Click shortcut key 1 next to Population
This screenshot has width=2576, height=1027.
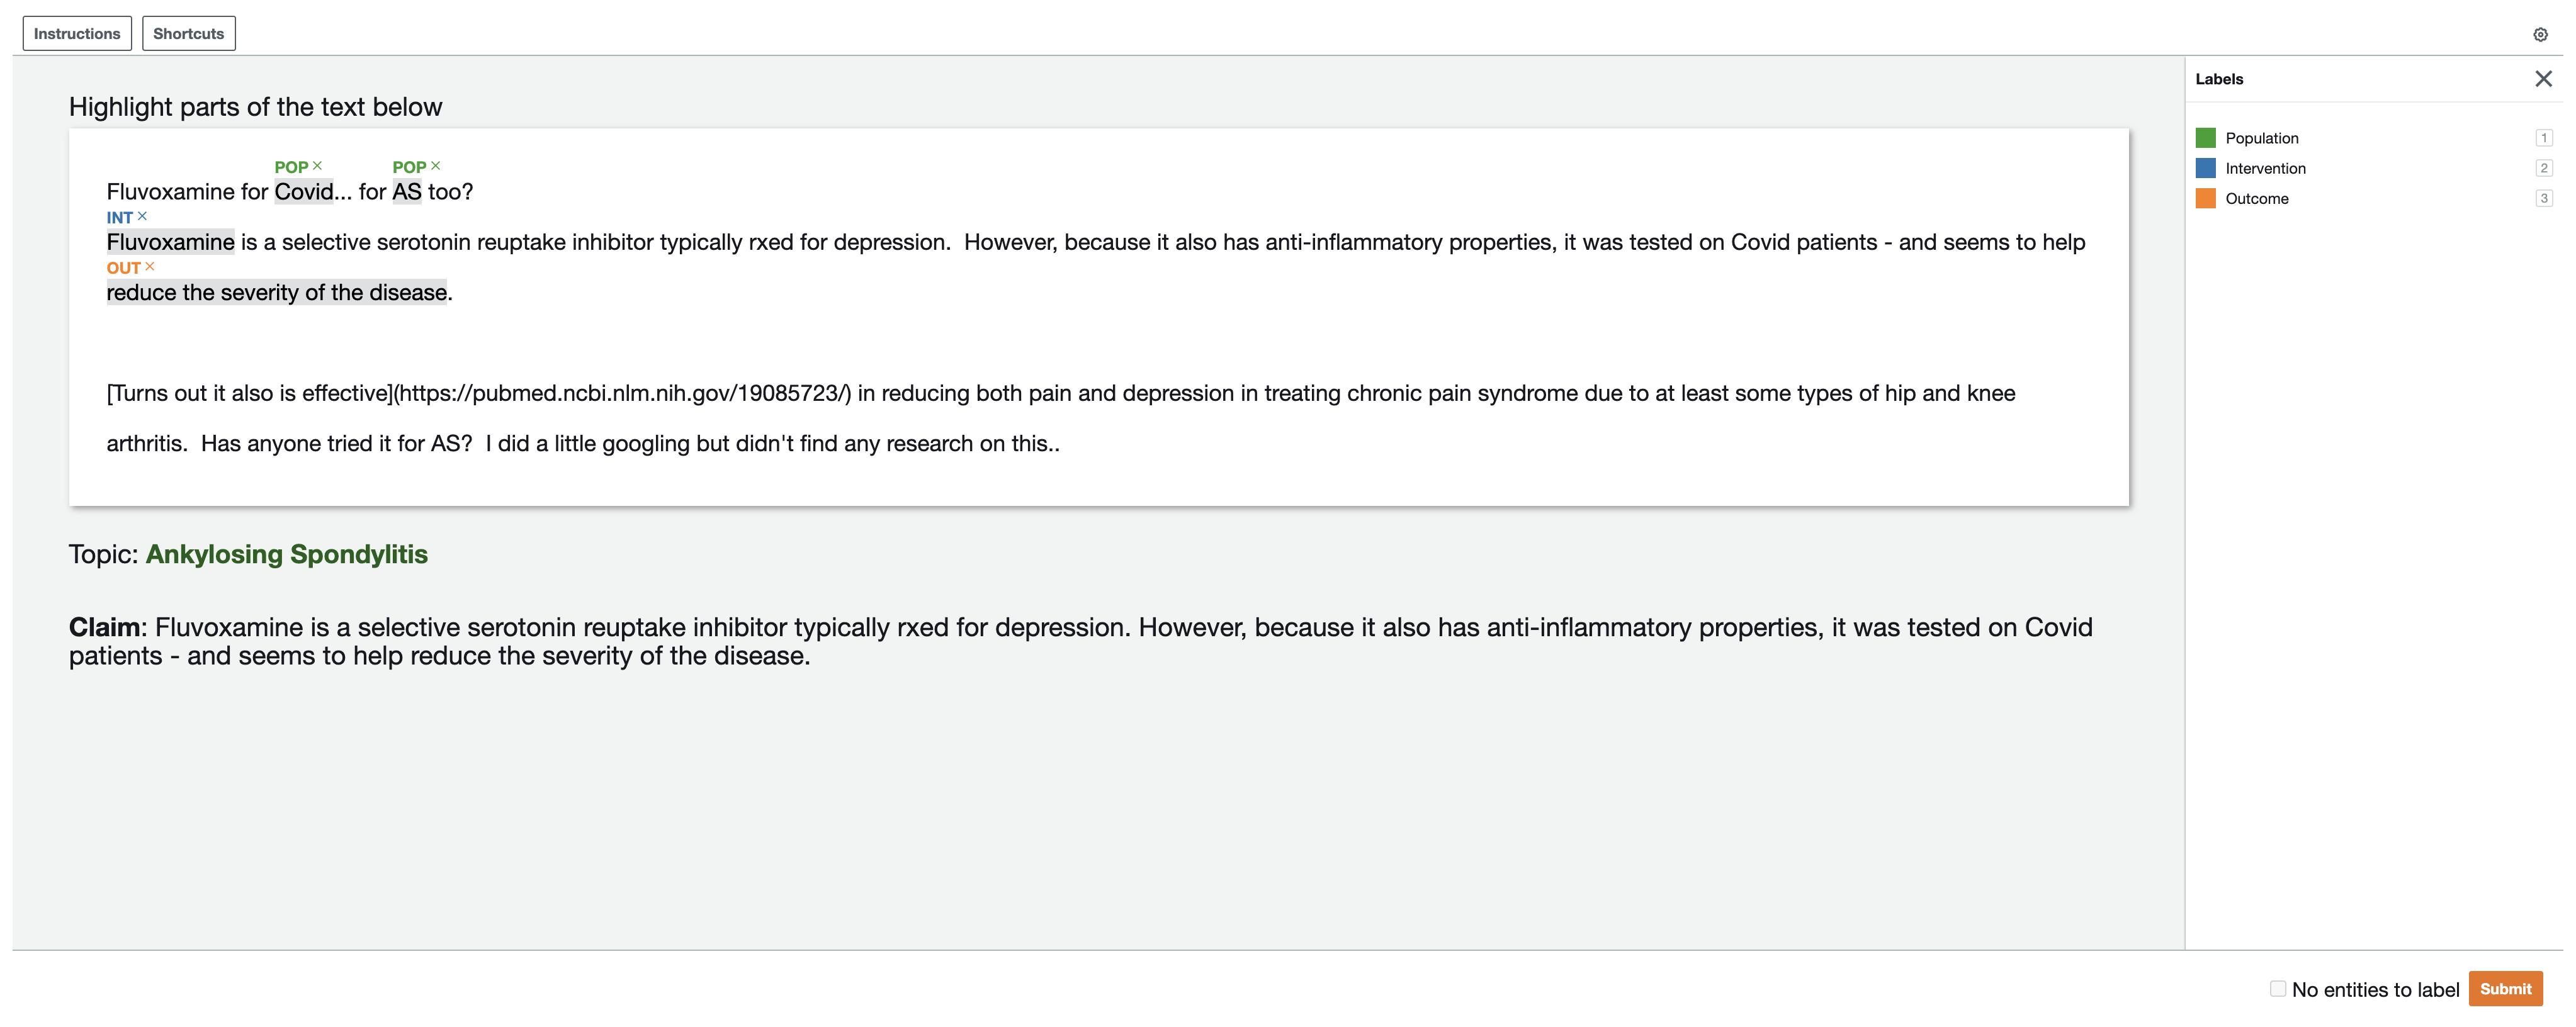click(x=2543, y=138)
